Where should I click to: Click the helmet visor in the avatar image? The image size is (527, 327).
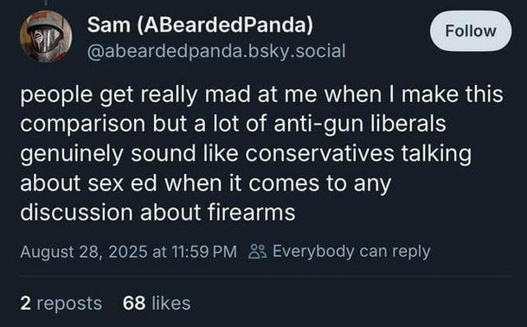pos(45,38)
